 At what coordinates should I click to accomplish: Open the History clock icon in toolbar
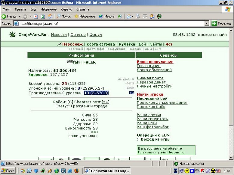(120, 16)
